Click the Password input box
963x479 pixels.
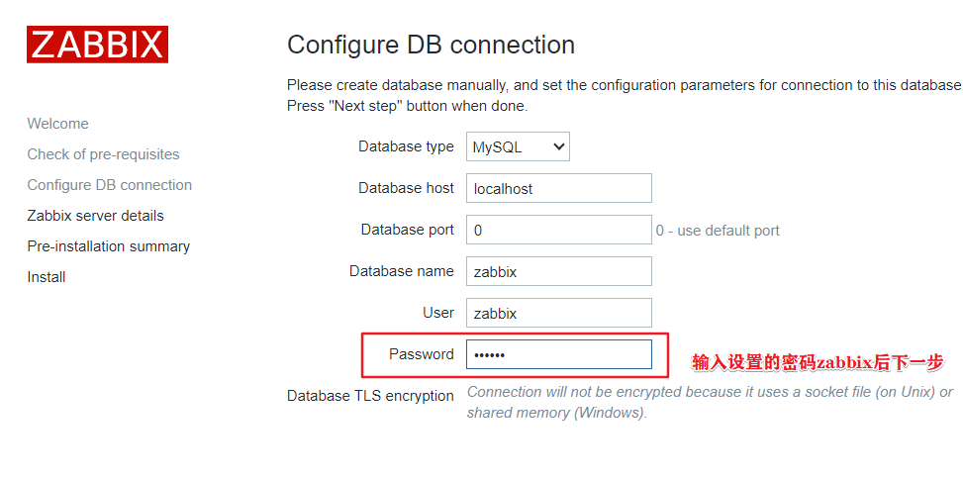[x=558, y=354]
